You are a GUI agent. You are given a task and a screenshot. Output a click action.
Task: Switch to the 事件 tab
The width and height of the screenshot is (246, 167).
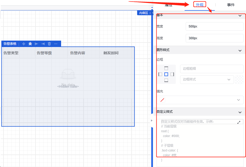(x=231, y=5)
